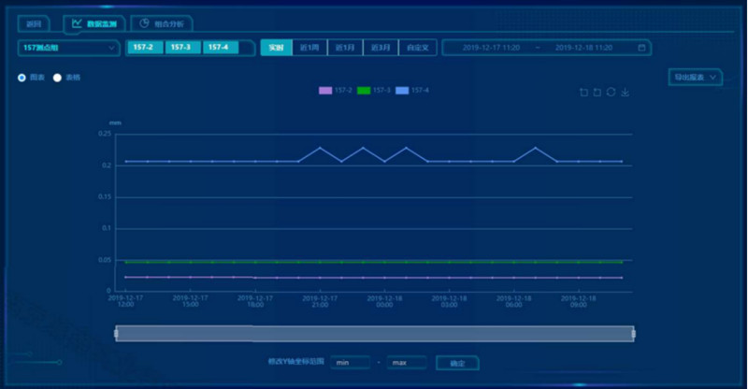Click the Y-axis min input field
Viewport: 748px width, 389px height.
[351, 363]
